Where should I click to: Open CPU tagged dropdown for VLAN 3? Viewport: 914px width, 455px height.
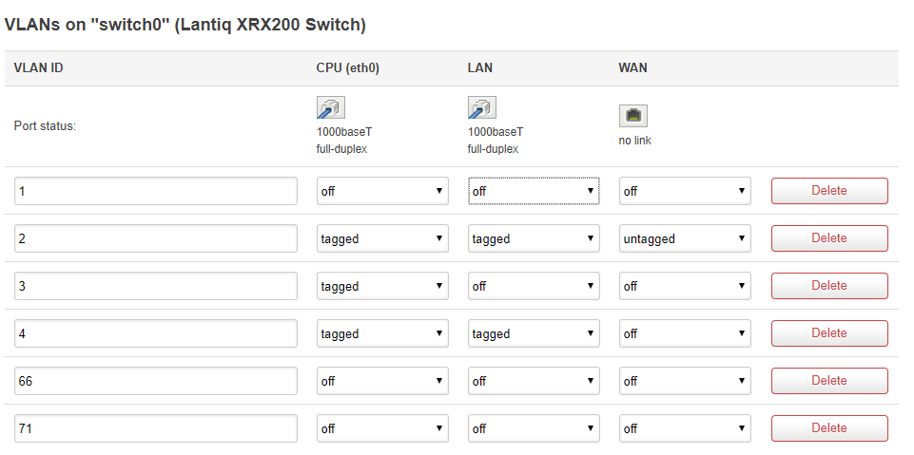(382, 286)
